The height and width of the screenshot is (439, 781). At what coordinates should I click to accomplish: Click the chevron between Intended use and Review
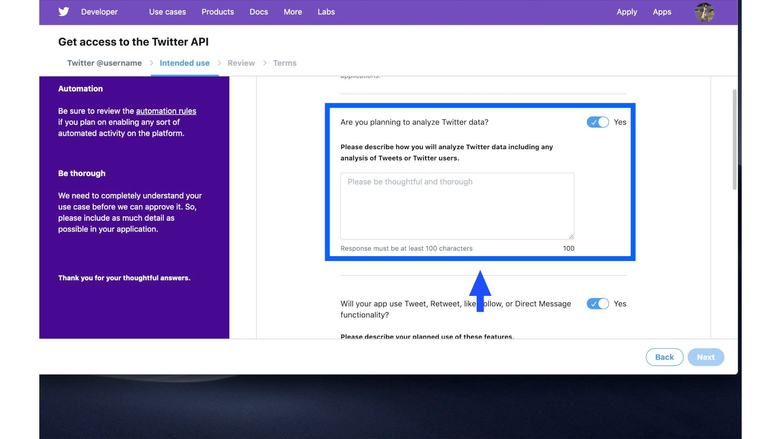point(219,63)
